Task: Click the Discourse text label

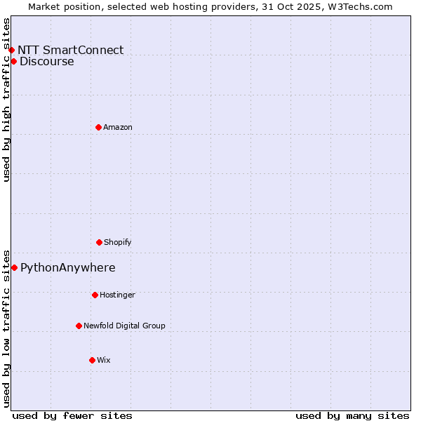Action: (46, 61)
